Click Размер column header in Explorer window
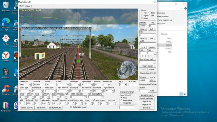 coord(164,34)
